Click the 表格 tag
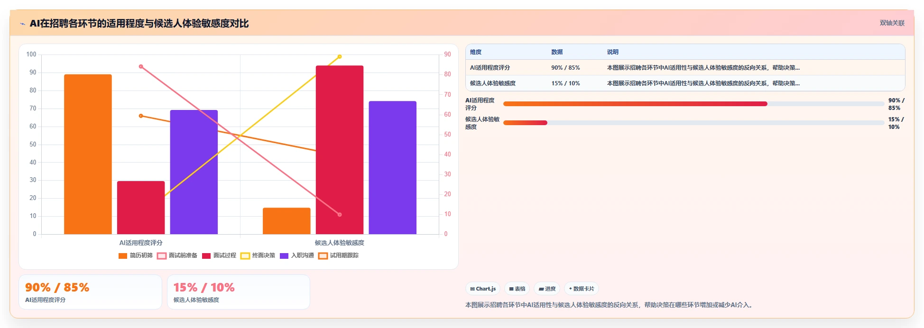The height and width of the screenshot is (328, 924). point(517,289)
